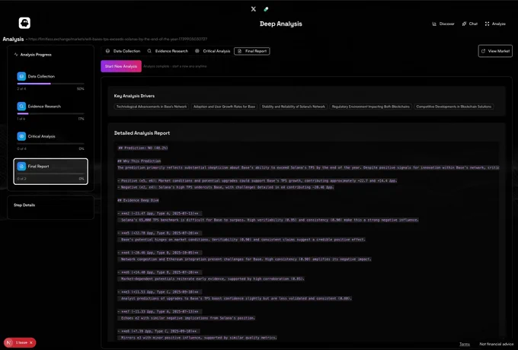The width and height of the screenshot is (518, 350).
Task: Click the analyzed market URL link
Action: [117, 39]
